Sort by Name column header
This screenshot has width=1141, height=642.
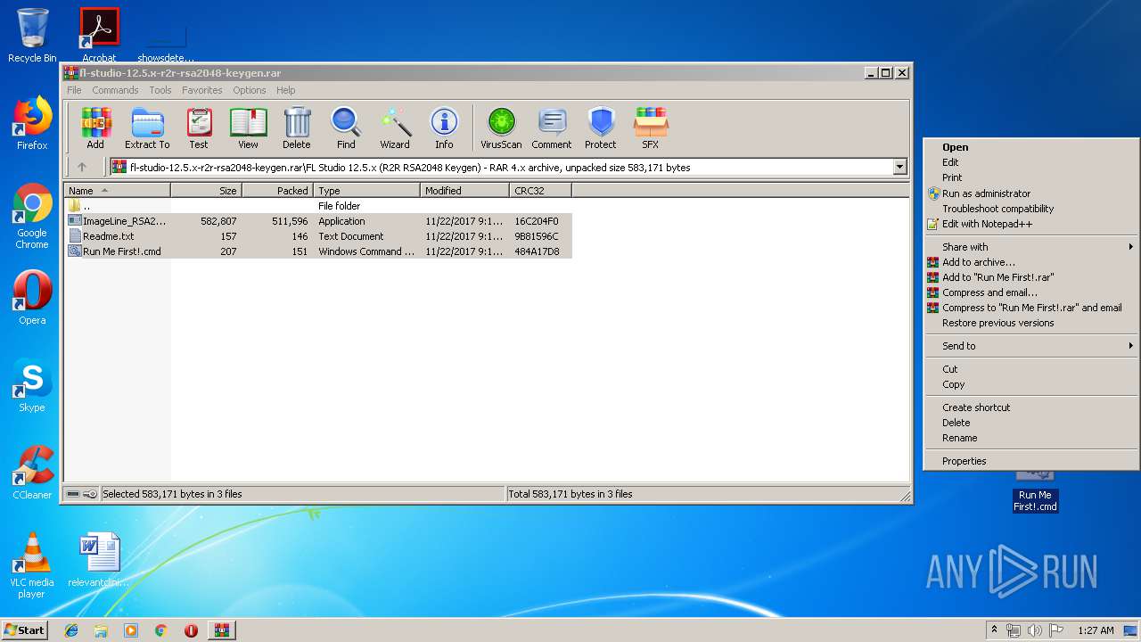(117, 191)
